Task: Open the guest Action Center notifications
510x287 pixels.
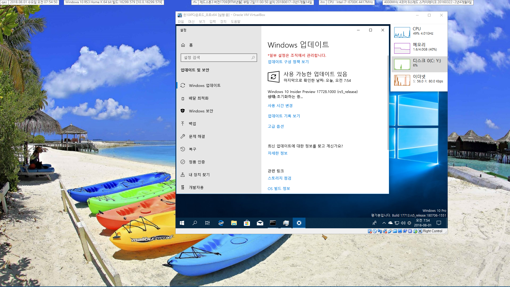Action: (439, 223)
